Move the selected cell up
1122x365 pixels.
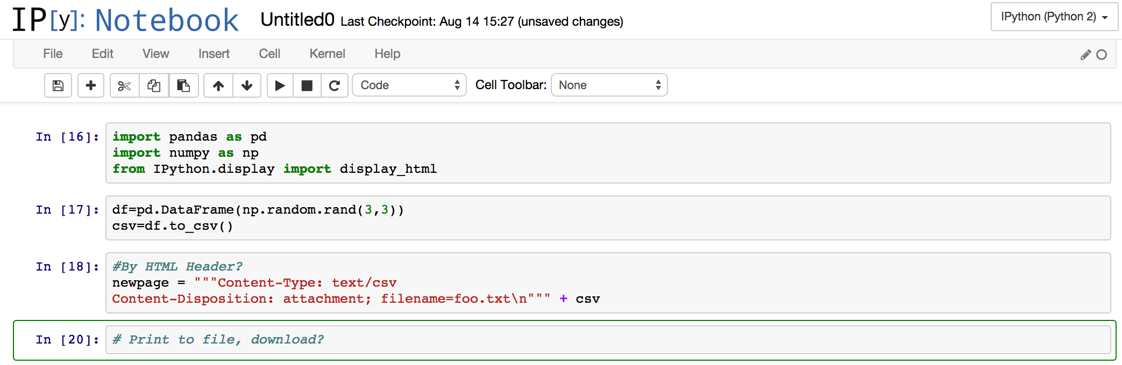[218, 85]
